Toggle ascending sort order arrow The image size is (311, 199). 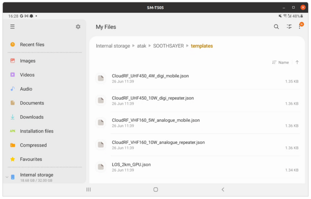coord(297,62)
